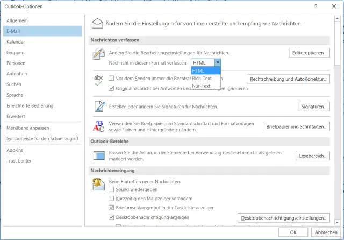The image size is (344, 240).
Task: Open the Trust Center category
Action: click(x=42, y=160)
